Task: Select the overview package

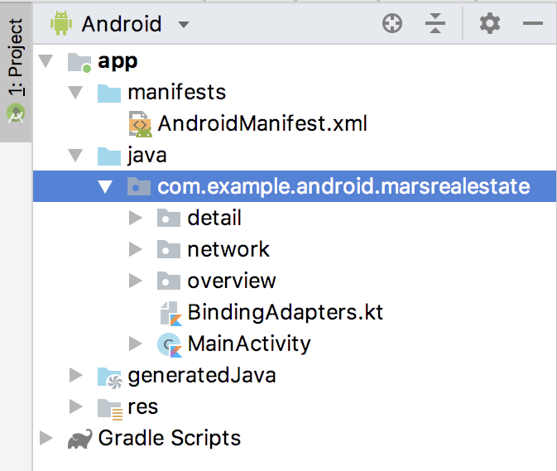Action: [x=231, y=281]
